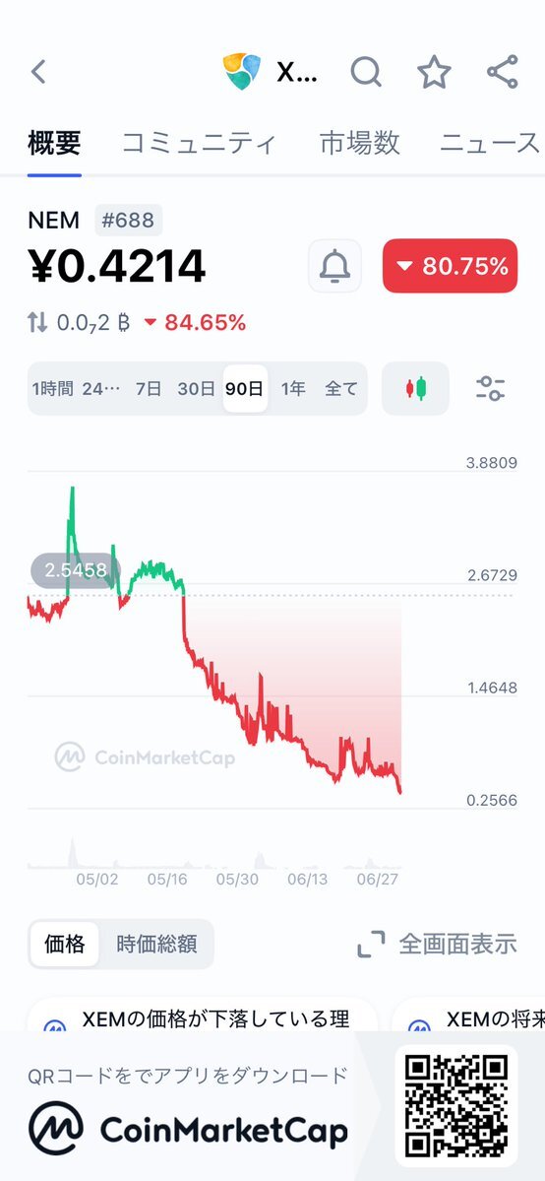Tap the back arrow icon
The width and height of the screenshot is (545, 1181).
(x=38, y=72)
